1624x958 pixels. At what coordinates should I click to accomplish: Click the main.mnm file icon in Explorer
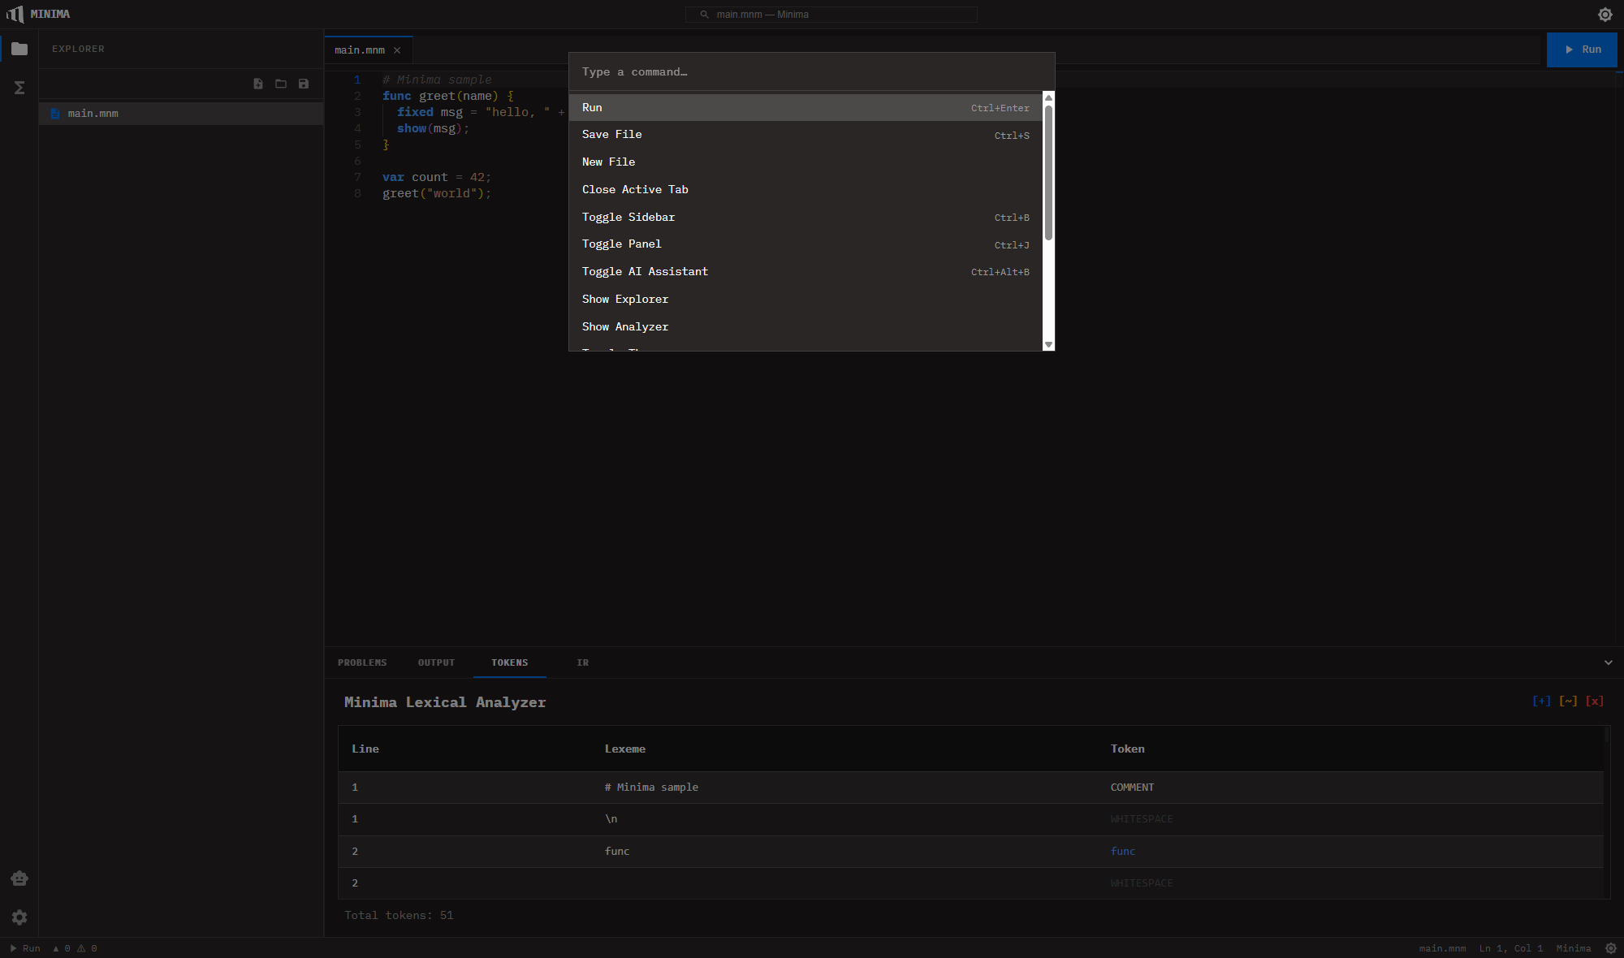point(55,114)
